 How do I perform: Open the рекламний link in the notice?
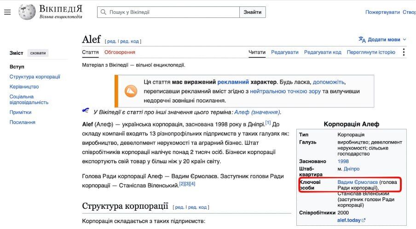point(233,82)
